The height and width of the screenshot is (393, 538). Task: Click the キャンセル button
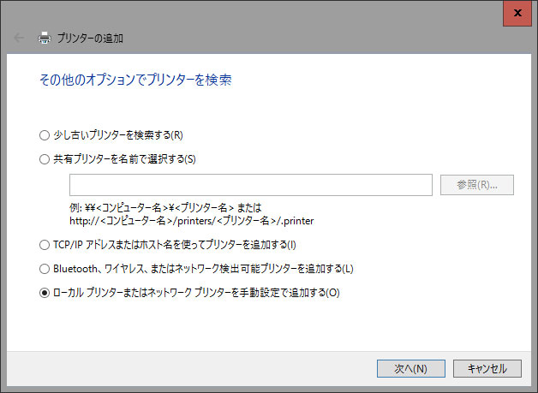tap(487, 369)
